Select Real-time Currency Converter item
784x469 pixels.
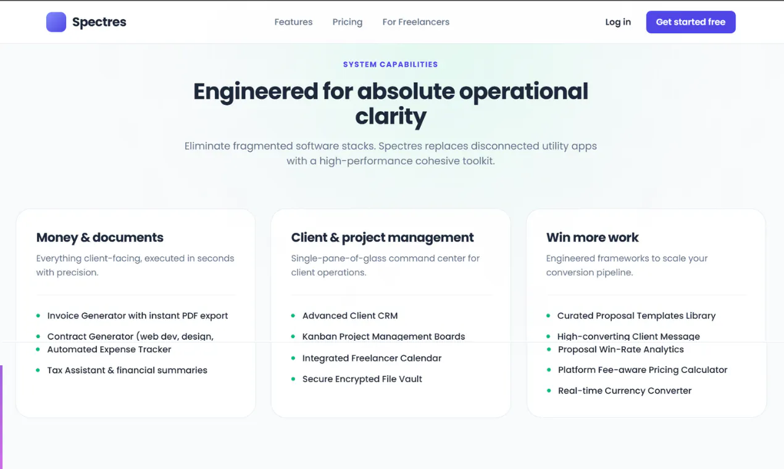tap(625, 391)
